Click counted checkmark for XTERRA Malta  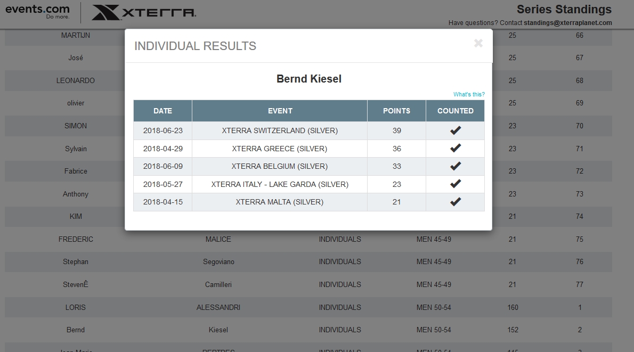455,202
